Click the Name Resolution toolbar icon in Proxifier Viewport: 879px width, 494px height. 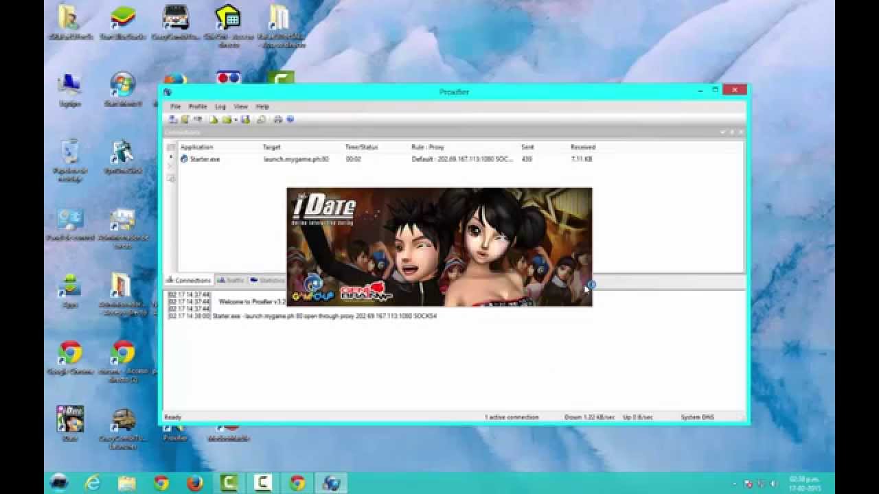click(x=198, y=119)
